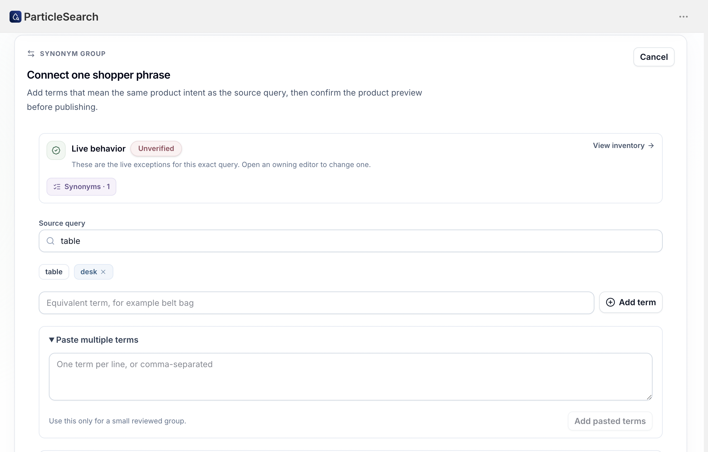Screen dimensions: 708x452
Task: Select the table term chip
Action: click(54, 272)
